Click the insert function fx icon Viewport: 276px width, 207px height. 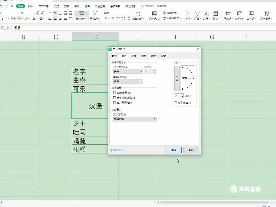(8, 28)
